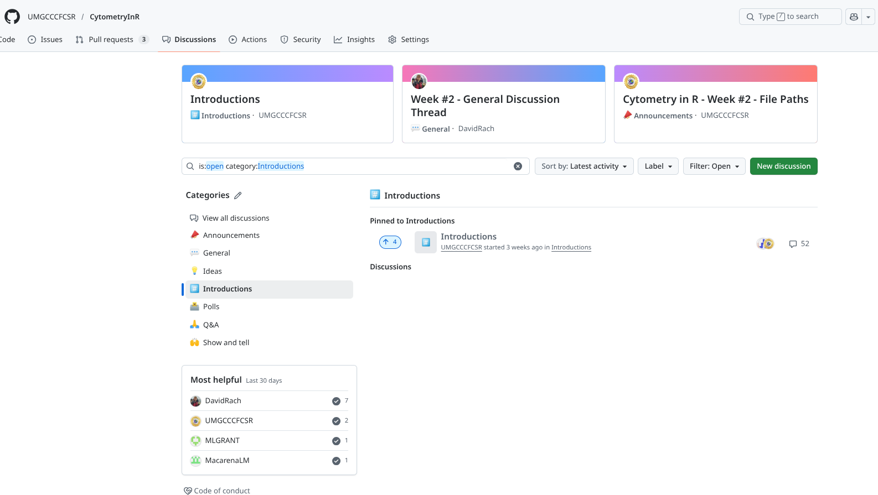Click the New discussion button
878x495 pixels.
point(783,166)
